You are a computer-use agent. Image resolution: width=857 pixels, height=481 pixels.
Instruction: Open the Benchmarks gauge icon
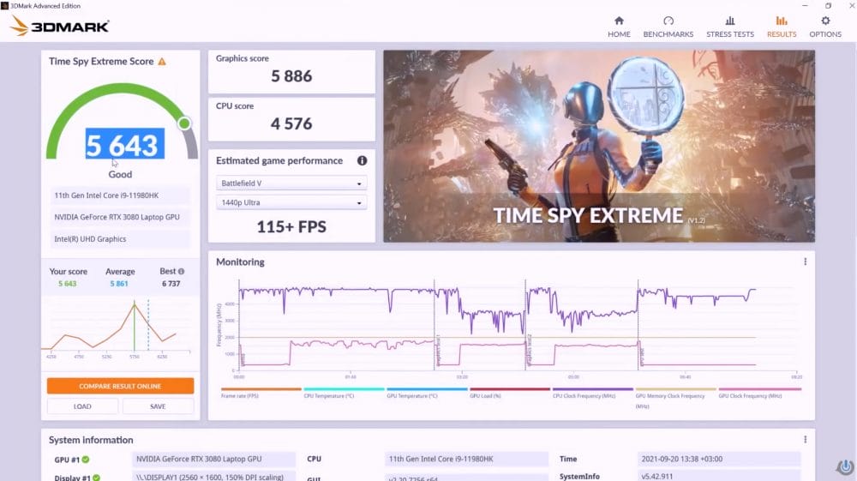tap(668, 21)
